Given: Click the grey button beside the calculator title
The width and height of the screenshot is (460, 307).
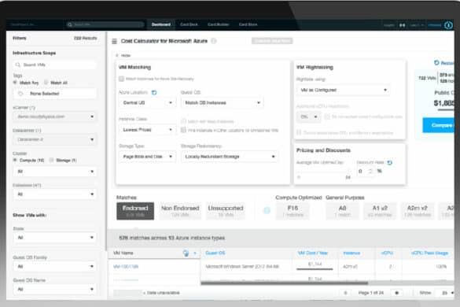Looking at the screenshot, I should pos(272,41).
